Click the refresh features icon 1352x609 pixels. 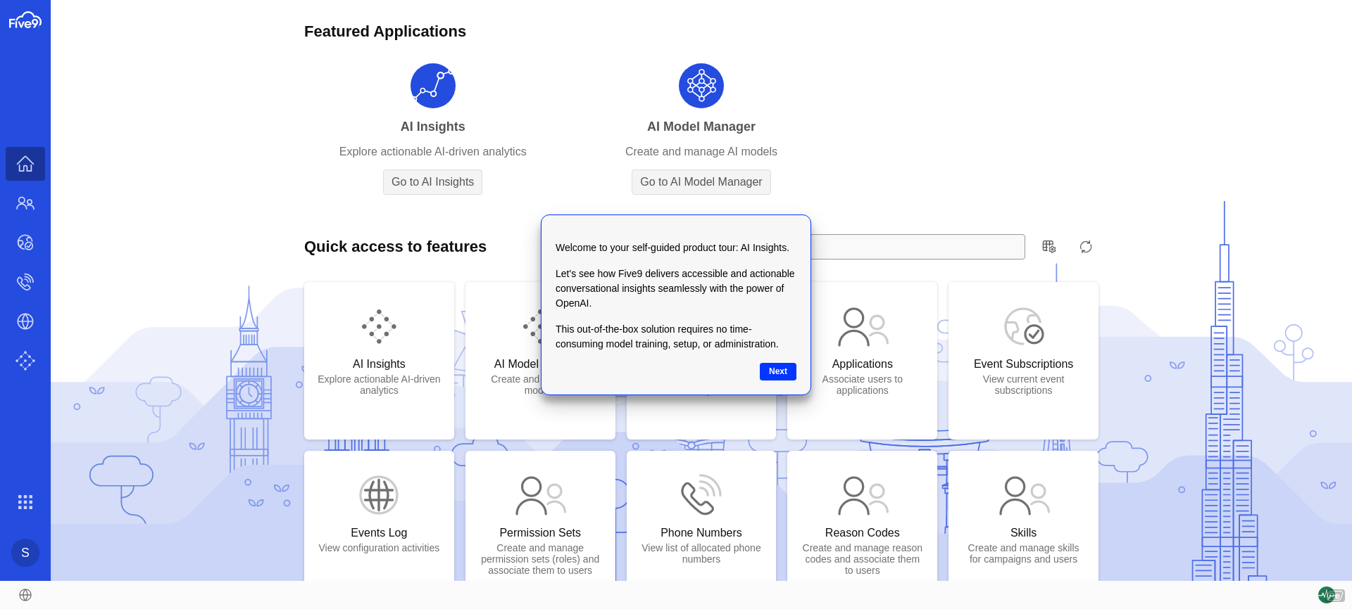click(x=1086, y=247)
